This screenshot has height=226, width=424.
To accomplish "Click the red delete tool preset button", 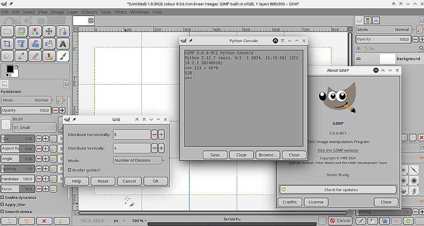I will click(x=44, y=221).
